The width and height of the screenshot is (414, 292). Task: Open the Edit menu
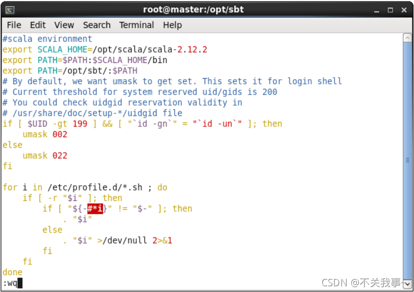pyautogui.click(x=38, y=25)
